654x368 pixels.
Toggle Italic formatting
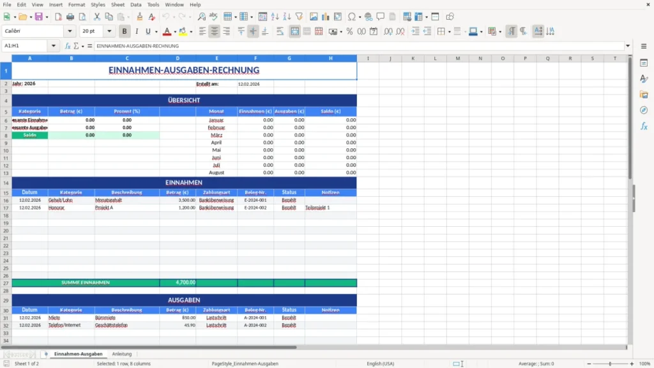pos(137,31)
